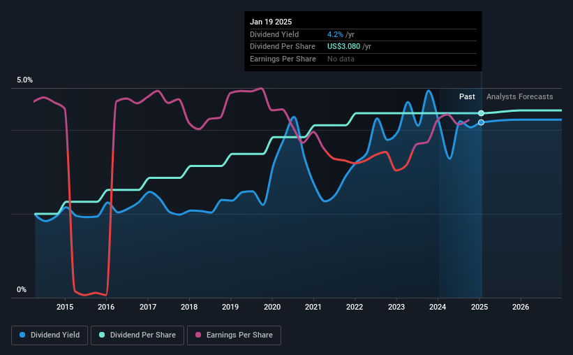The height and width of the screenshot is (355, 573).
Task: Click the 2021 x-axis label
Action: point(313,307)
